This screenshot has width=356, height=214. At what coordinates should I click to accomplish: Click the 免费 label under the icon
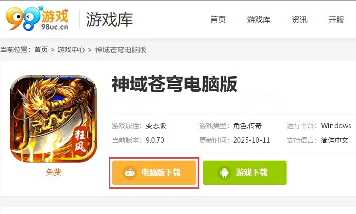pyautogui.click(x=53, y=172)
